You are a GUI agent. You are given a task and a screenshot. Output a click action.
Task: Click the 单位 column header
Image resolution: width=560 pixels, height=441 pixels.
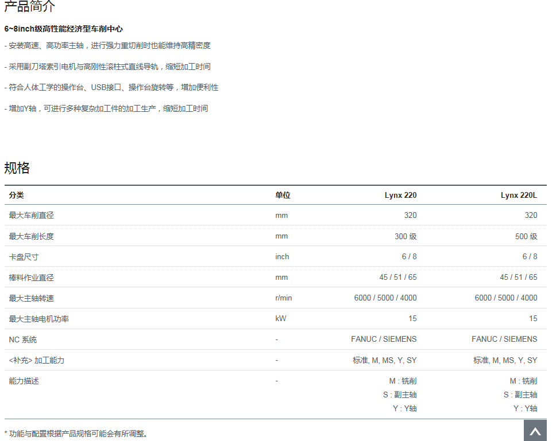pos(283,195)
